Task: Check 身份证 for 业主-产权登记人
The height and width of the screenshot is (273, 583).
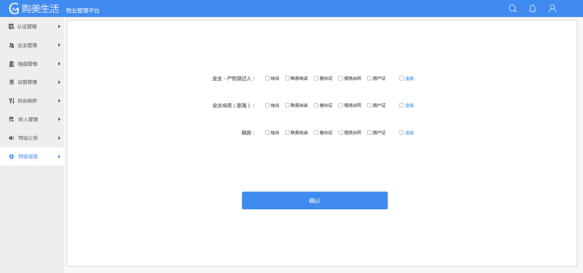Action: click(x=316, y=78)
